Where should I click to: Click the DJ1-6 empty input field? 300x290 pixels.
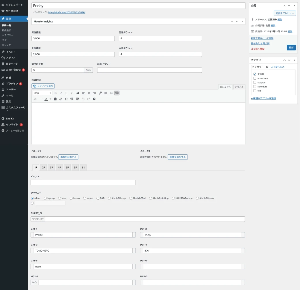[x=192, y=266]
